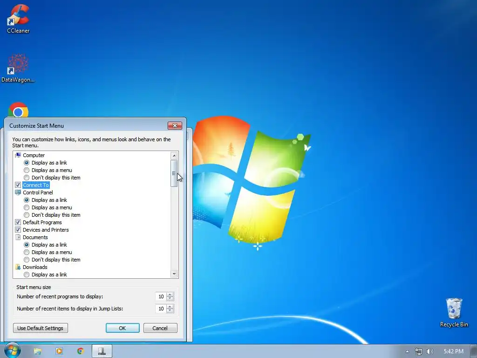The image size is (477, 358).
Task: Decrease recent items in Jump Lists
Action: pyautogui.click(x=170, y=311)
